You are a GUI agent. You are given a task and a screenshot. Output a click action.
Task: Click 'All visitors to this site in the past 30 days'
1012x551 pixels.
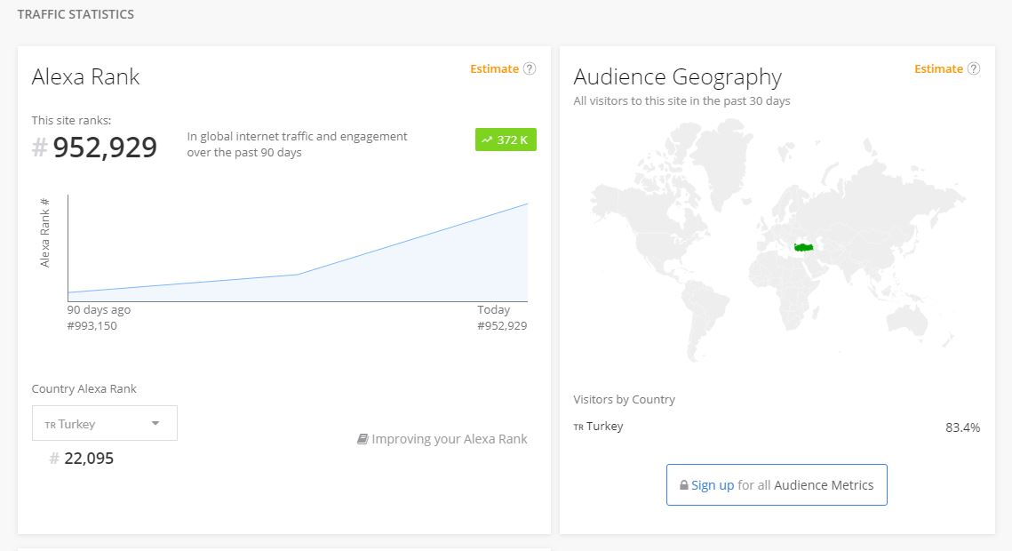681,100
